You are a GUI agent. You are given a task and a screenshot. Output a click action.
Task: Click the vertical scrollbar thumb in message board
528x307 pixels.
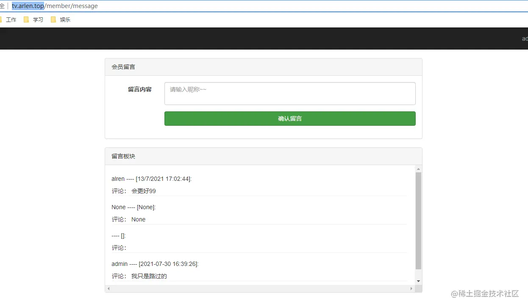point(418,221)
